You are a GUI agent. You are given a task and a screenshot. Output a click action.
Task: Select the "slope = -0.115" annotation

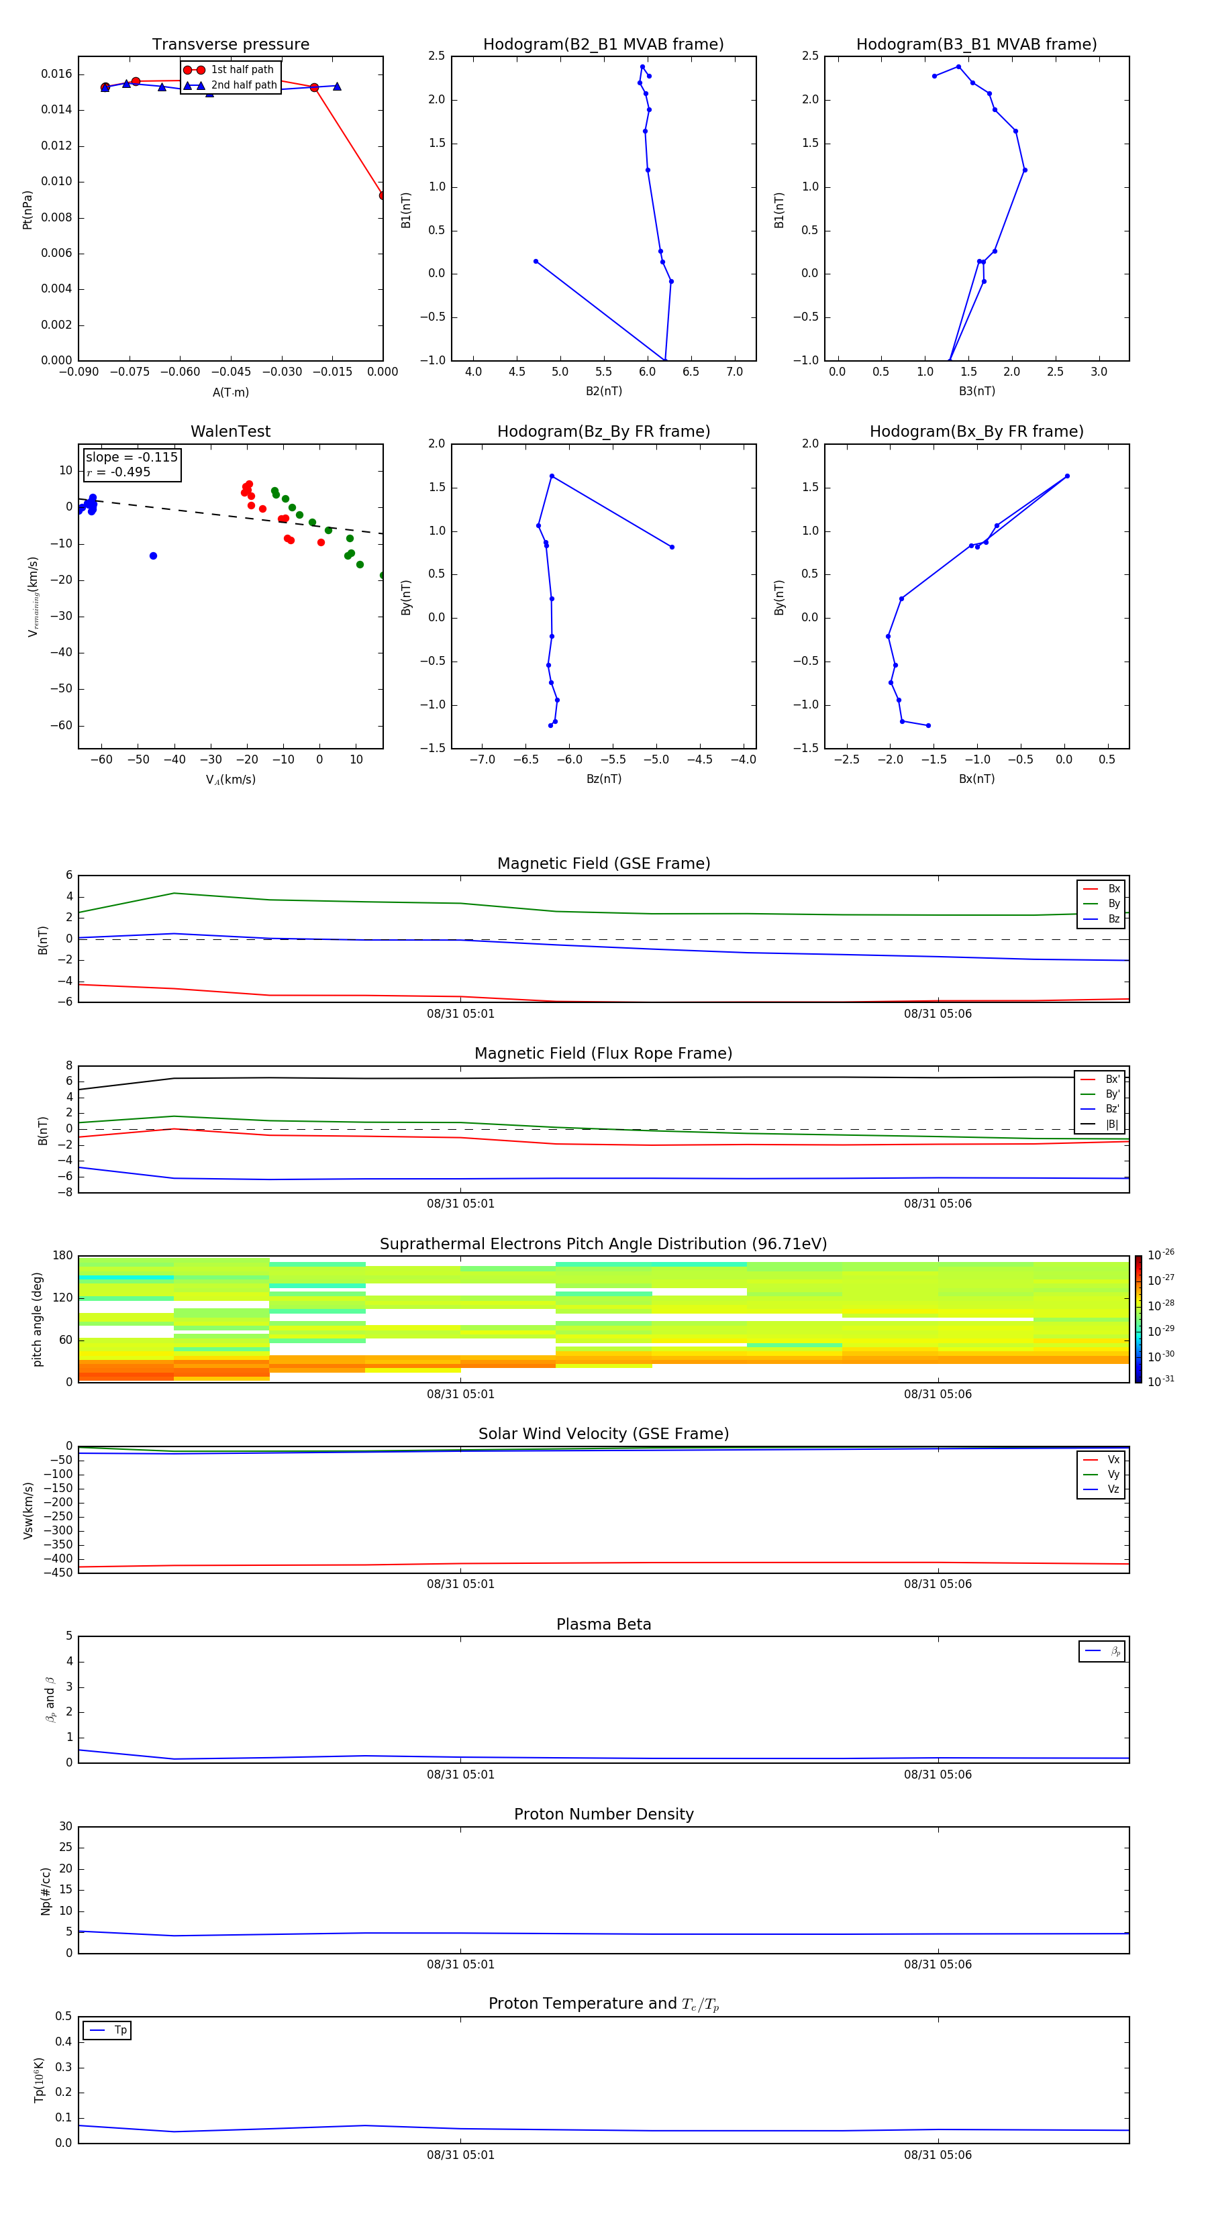coord(132,458)
